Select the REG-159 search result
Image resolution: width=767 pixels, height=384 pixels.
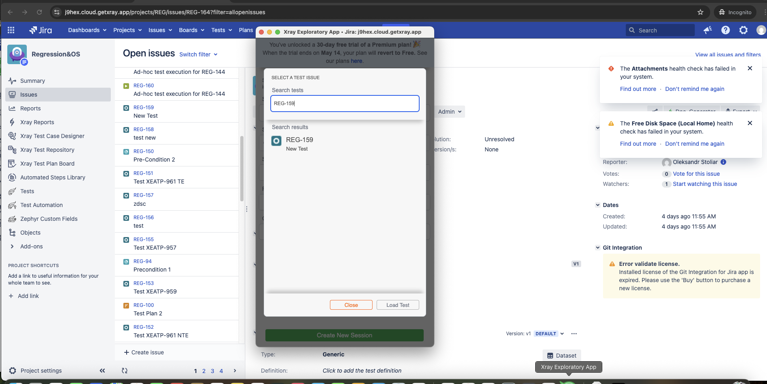pos(345,144)
